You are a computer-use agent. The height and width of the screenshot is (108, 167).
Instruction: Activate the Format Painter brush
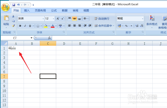point(13,25)
